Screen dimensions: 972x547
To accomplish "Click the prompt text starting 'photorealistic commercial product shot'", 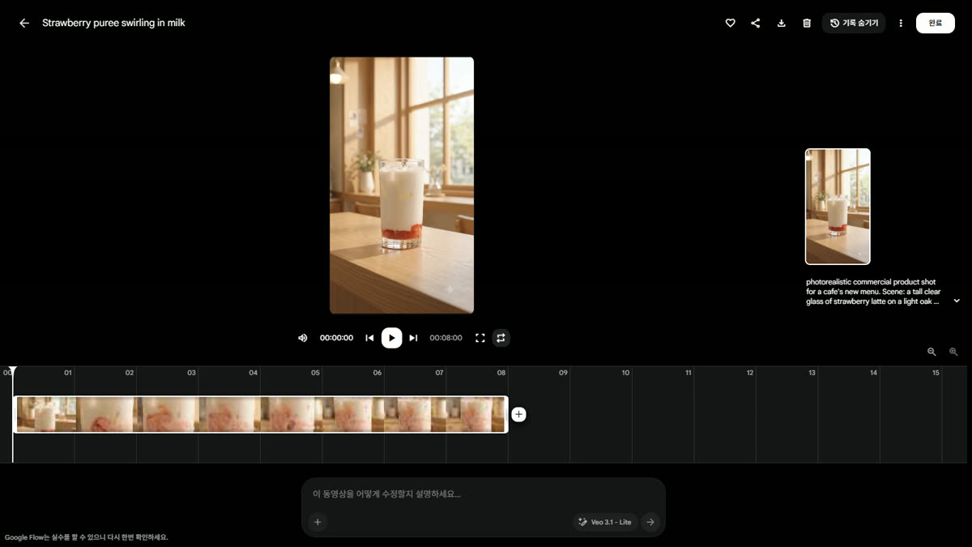I will [x=872, y=292].
